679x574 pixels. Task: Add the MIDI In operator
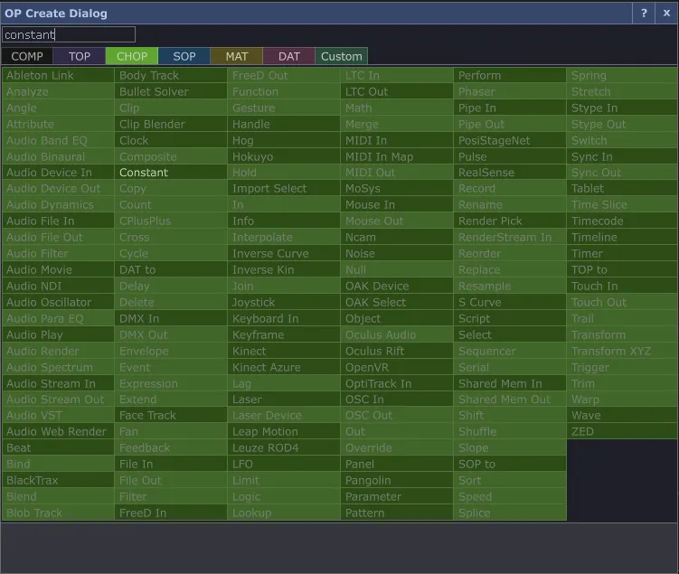(397, 140)
